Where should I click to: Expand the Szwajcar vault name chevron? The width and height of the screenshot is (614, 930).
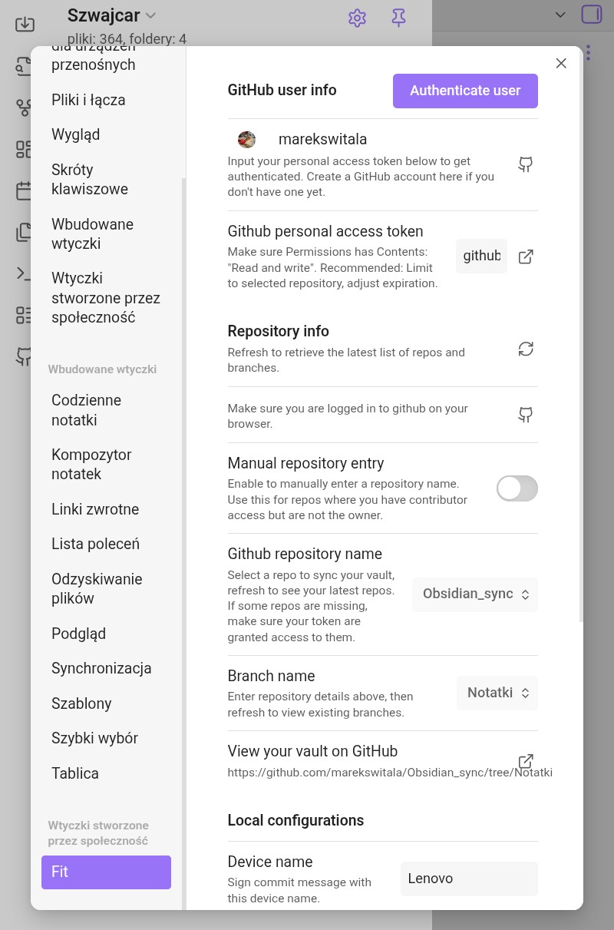(x=150, y=15)
